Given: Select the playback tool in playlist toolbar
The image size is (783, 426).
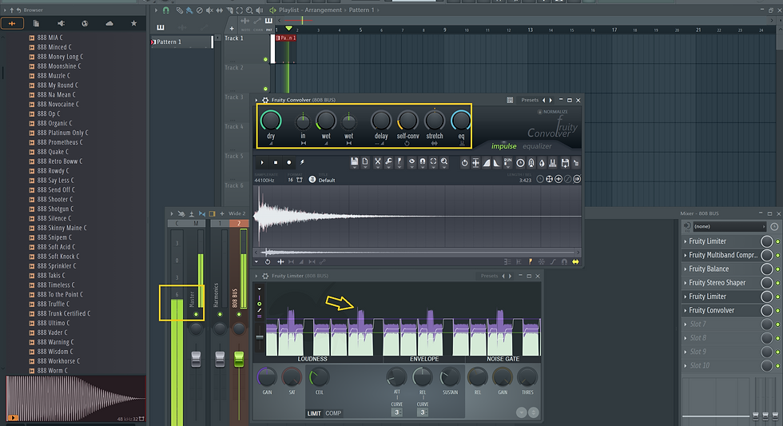Looking at the screenshot, I should [259, 10].
